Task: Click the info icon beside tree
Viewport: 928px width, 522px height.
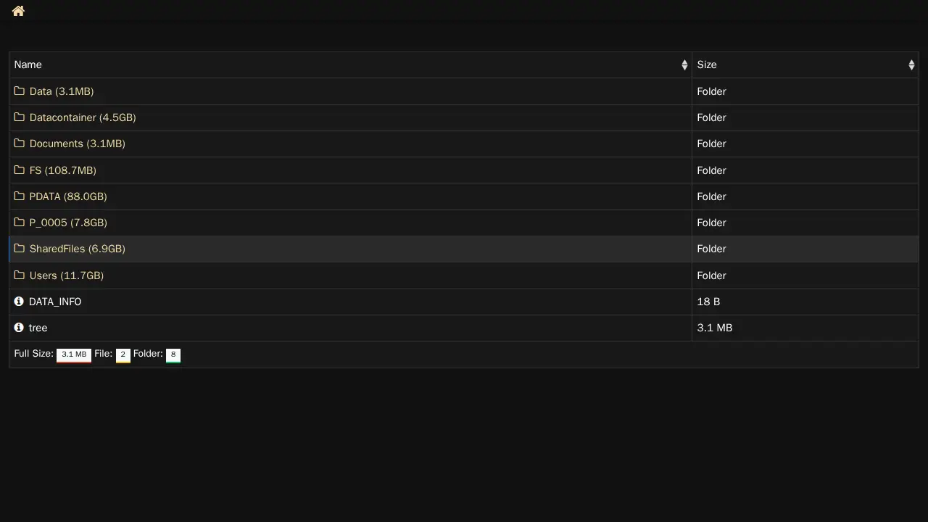Action: click(19, 328)
